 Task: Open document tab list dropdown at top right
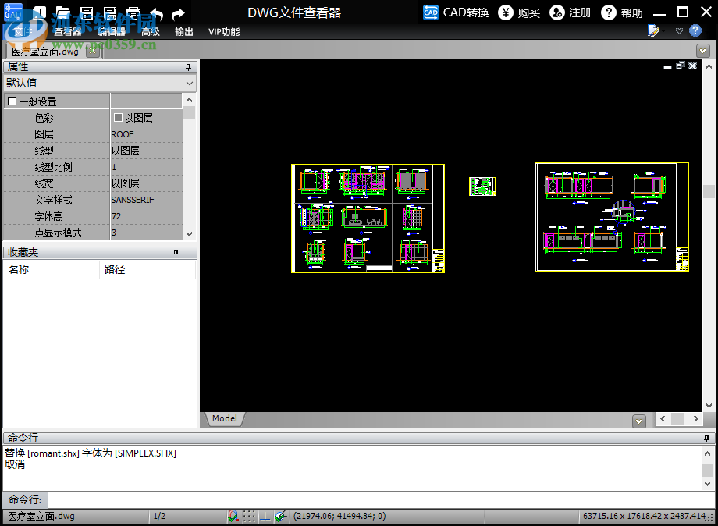[703, 51]
